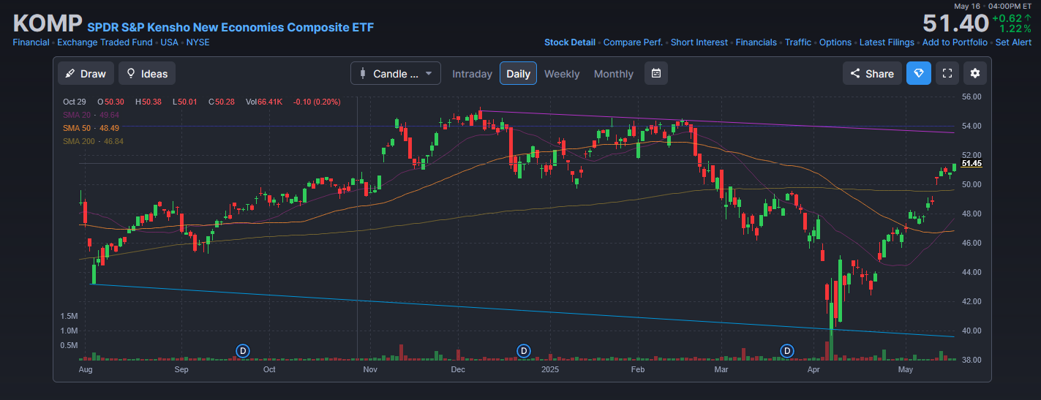This screenshot has height=400, width=1041.
Task: Open the chart settings gear icon
Action: pos(974,73)
